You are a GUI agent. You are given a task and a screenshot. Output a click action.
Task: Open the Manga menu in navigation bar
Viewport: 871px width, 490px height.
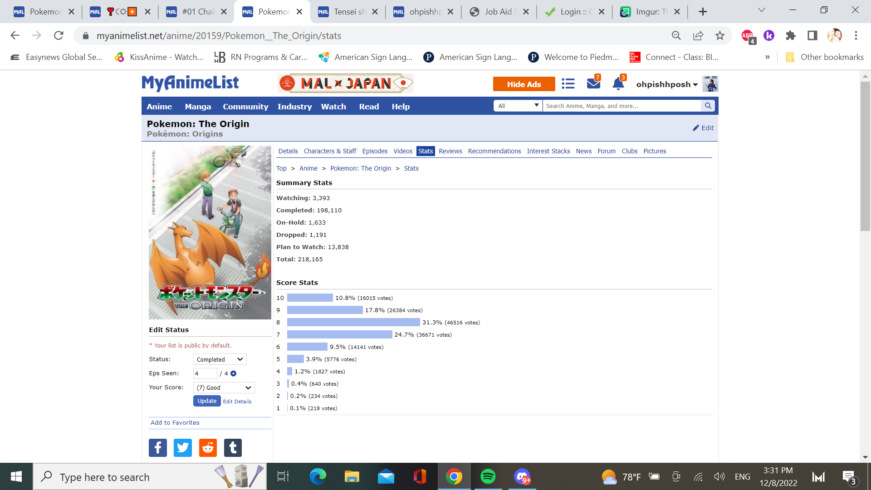[x=198, y=107]
